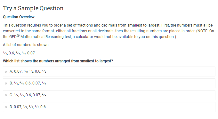Viewport: 218px width, 119px height.
Task: Click the registered trademark symbol after GED
Action: 18,36
